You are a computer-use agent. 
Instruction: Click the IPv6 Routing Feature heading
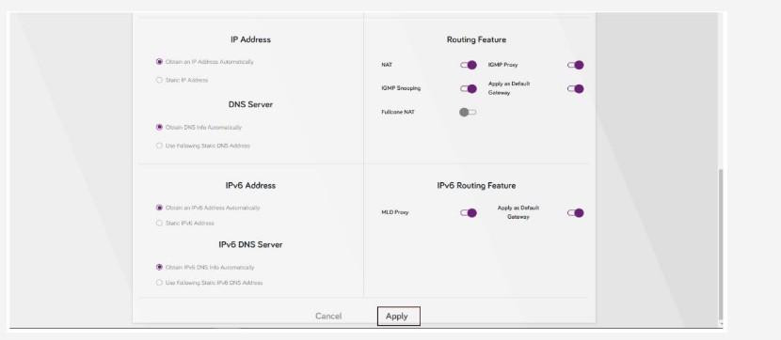[x=476, y=185]
